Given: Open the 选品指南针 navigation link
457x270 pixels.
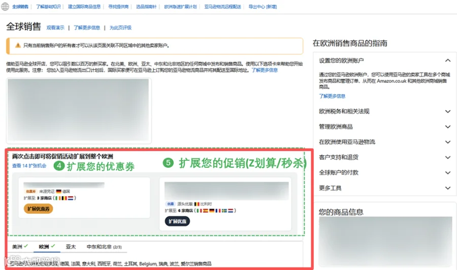Looking at the screenshot, I should pyautogui.click(x=146, y=7).
